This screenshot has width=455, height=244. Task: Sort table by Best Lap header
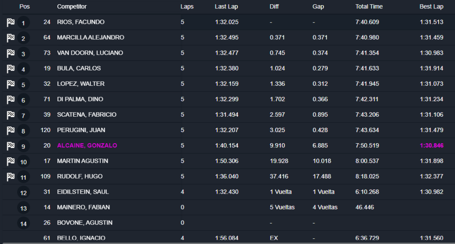(x=431, y=7)
